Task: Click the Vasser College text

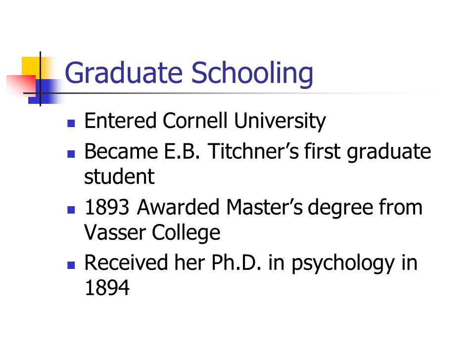Action: (x=152, y=233)
